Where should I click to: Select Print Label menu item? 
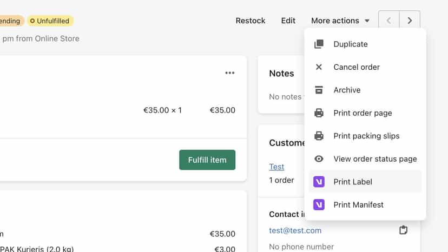click(x=365, y=182)
